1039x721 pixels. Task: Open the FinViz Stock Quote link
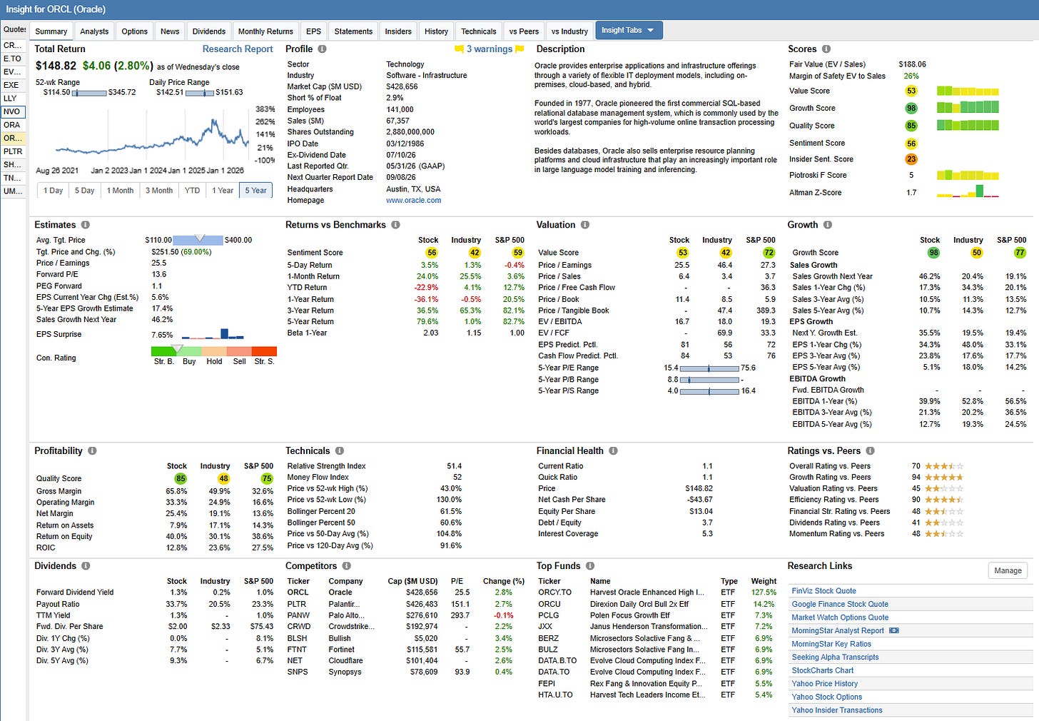(823, 591)
